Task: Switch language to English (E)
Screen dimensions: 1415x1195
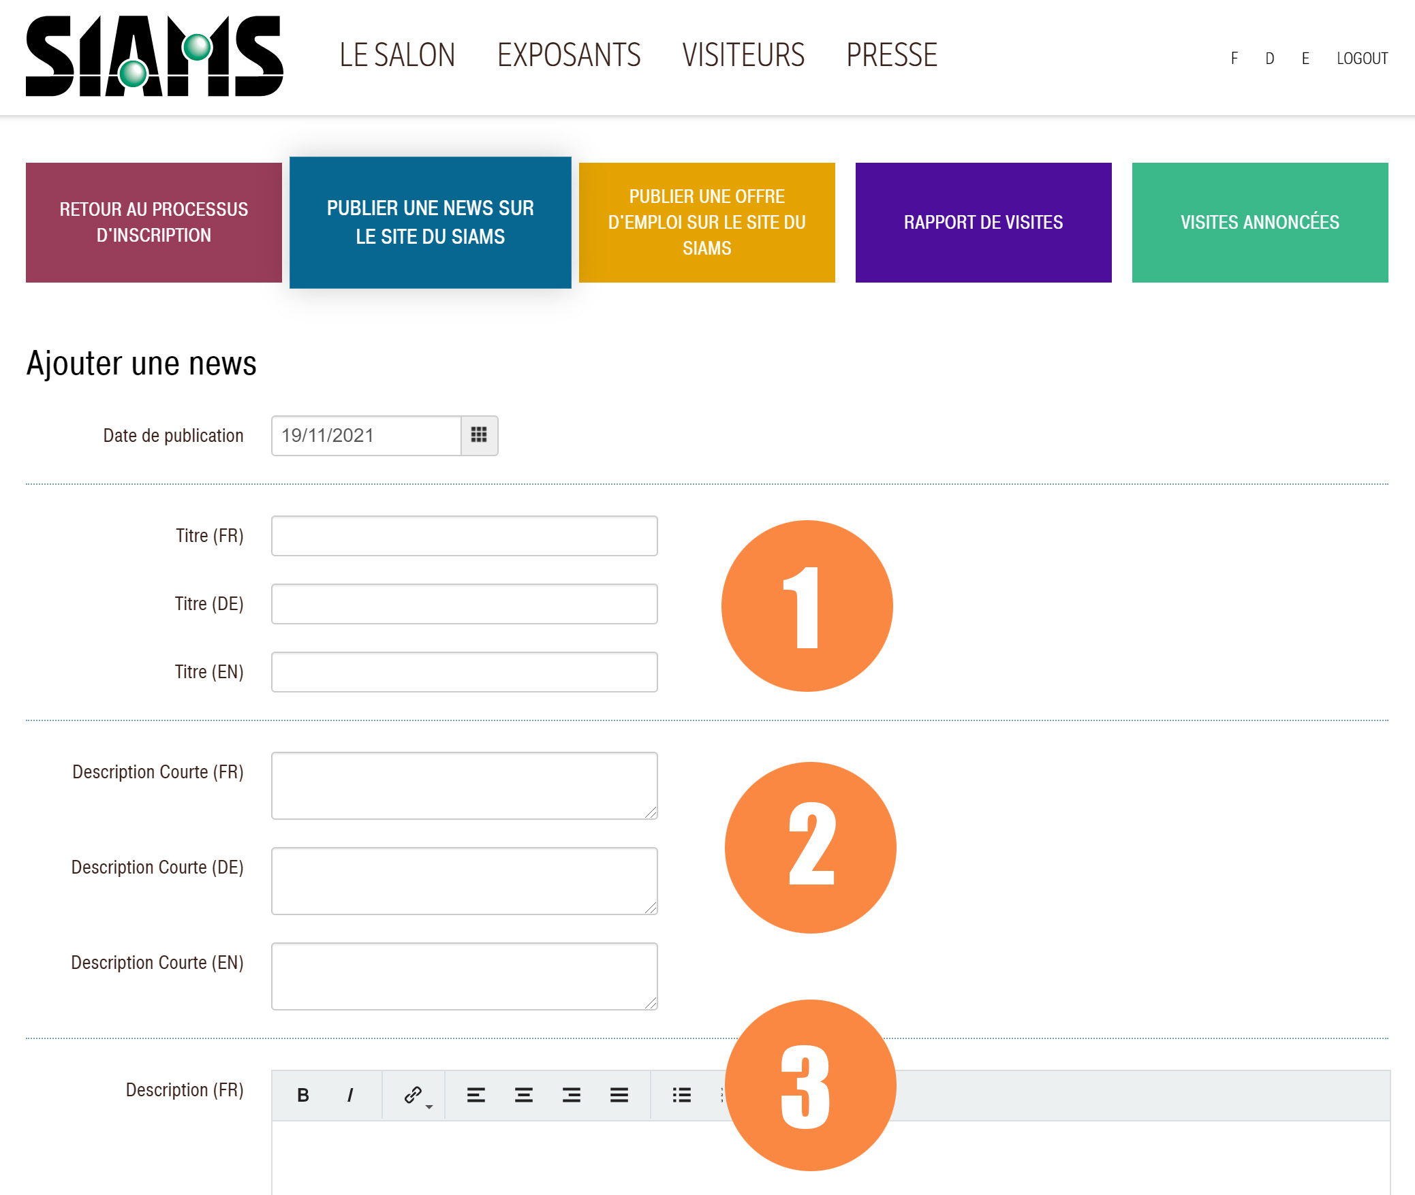Action: tap(1305, 59)
